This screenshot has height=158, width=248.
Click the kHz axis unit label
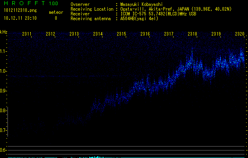coord(4,32)
